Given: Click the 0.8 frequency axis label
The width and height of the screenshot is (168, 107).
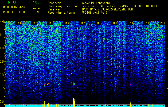Looking at the screenshot, I should [x=2, y=75].
